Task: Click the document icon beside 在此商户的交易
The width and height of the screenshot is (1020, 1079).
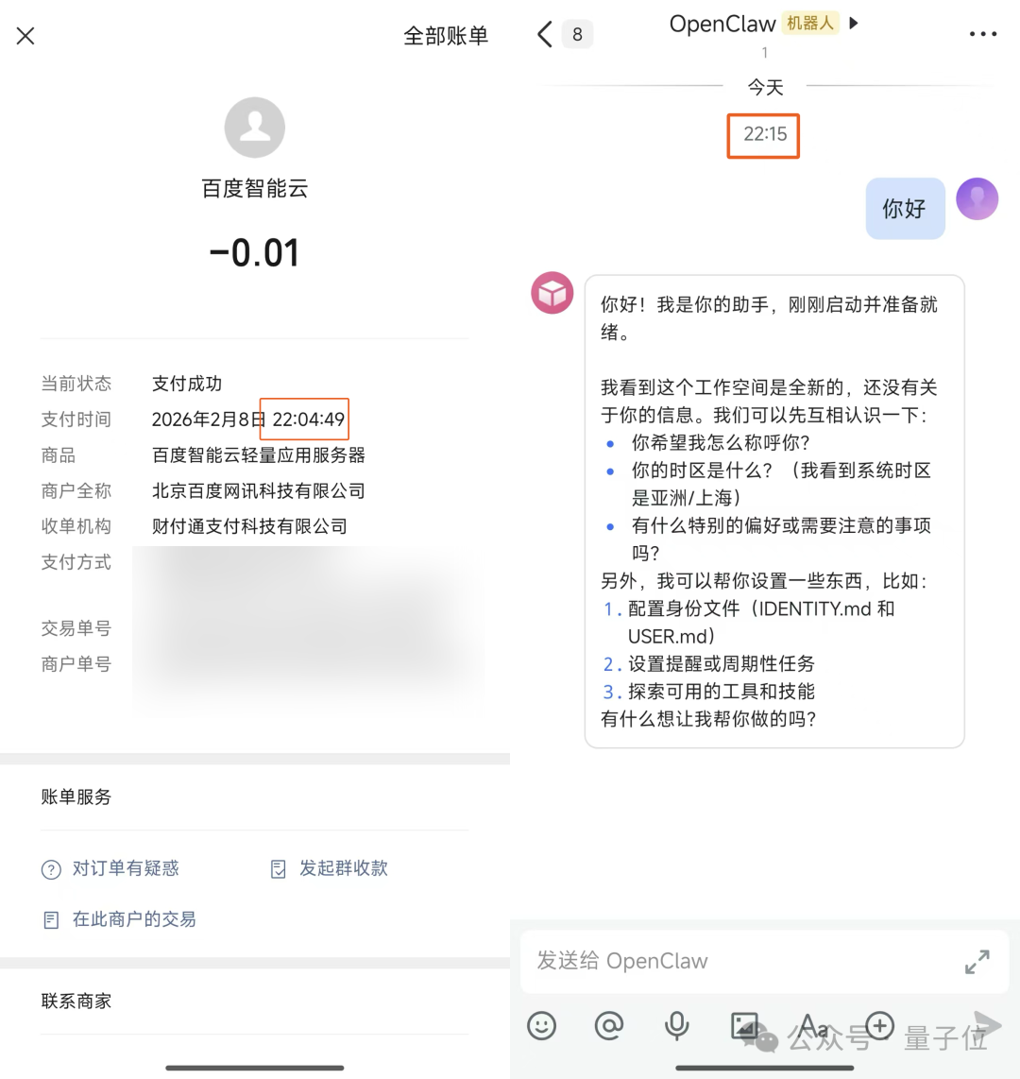Action: (50, 918)
